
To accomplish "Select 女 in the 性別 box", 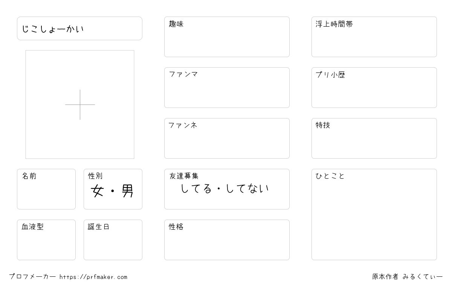I will pyautogui.click(x=97, y=191).
